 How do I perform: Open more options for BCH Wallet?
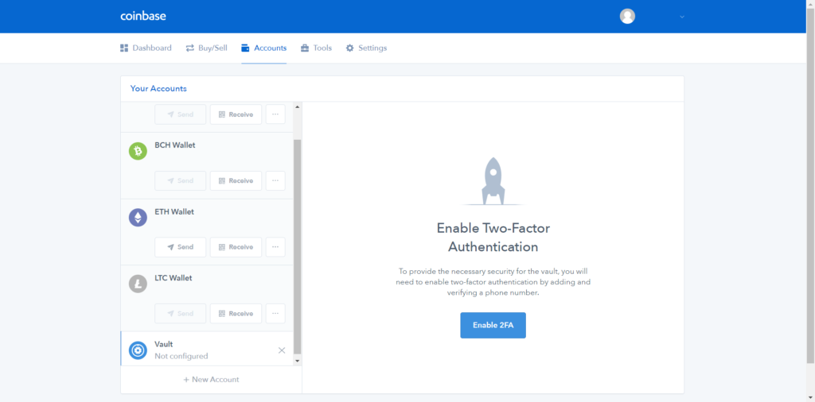(275, 180)
